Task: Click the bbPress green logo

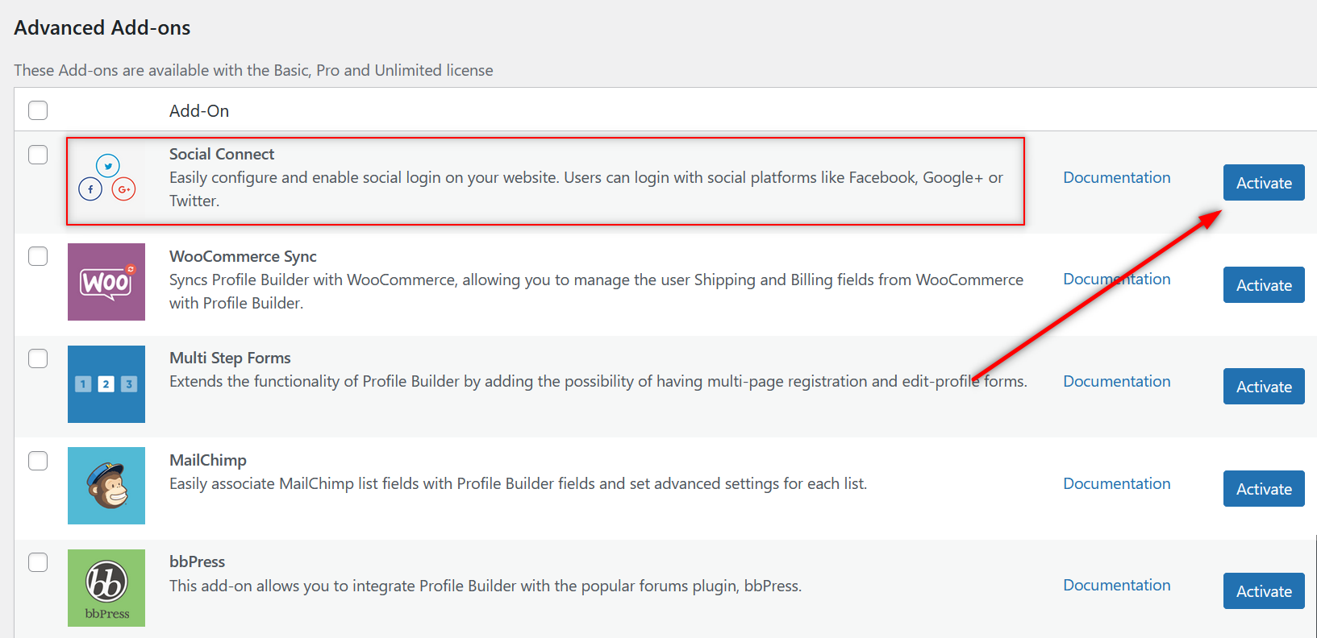Action: 106,588
